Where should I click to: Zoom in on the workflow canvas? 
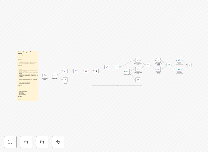tap(26, 142)
